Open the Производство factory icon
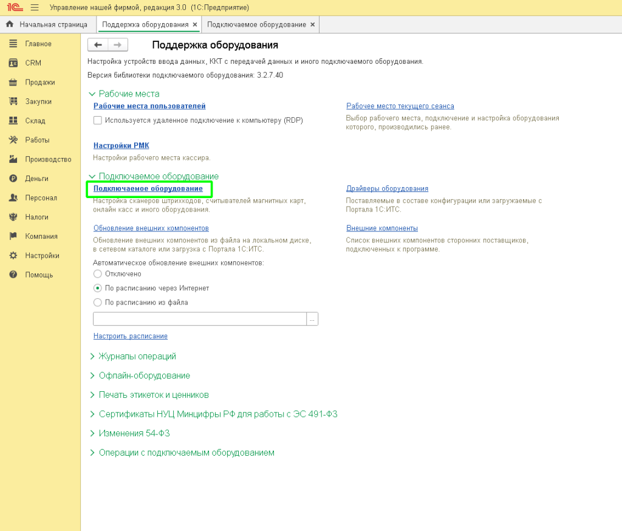Screen dimensions: 622x531 [x=13, y=159]
